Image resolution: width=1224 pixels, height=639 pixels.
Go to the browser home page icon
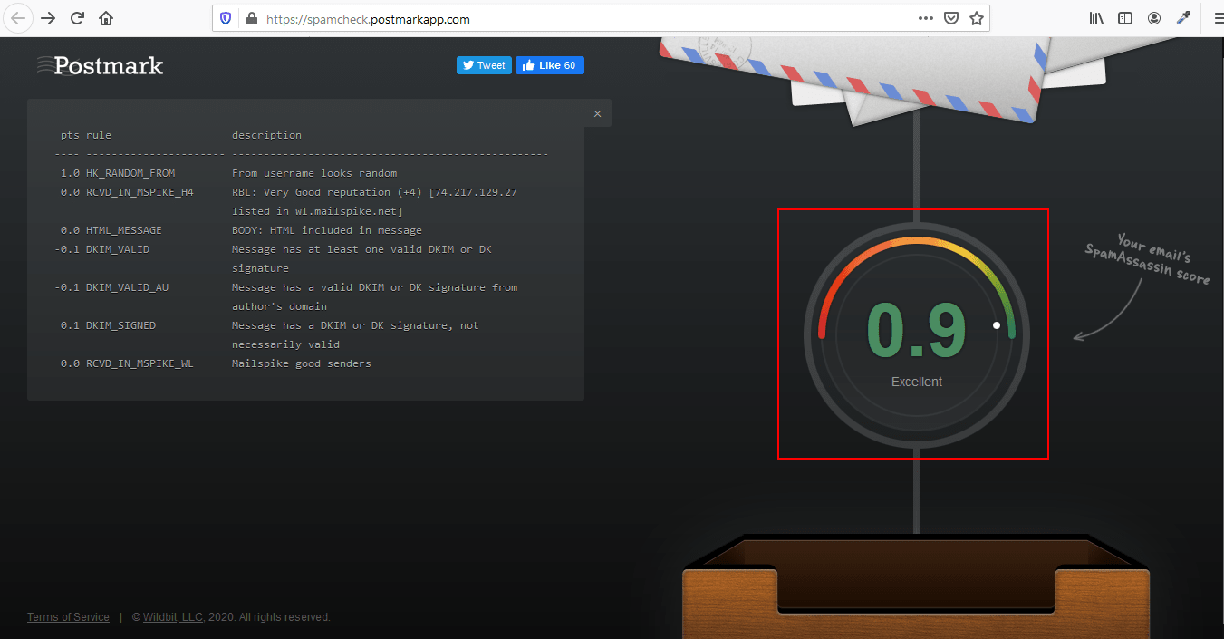pyautogui.click(x=106, y=18)
